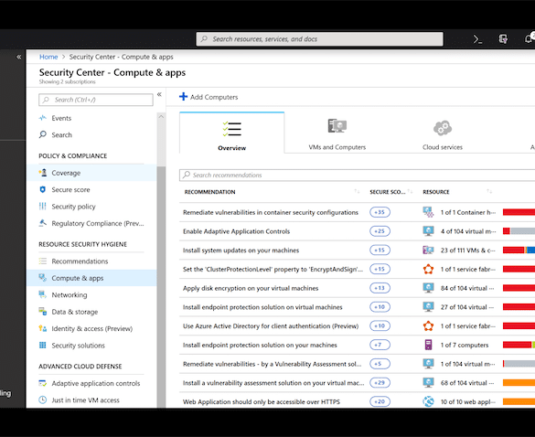
Task: Sort by the SECURE SCORE column arrows
Action: (x=410, y=191)
